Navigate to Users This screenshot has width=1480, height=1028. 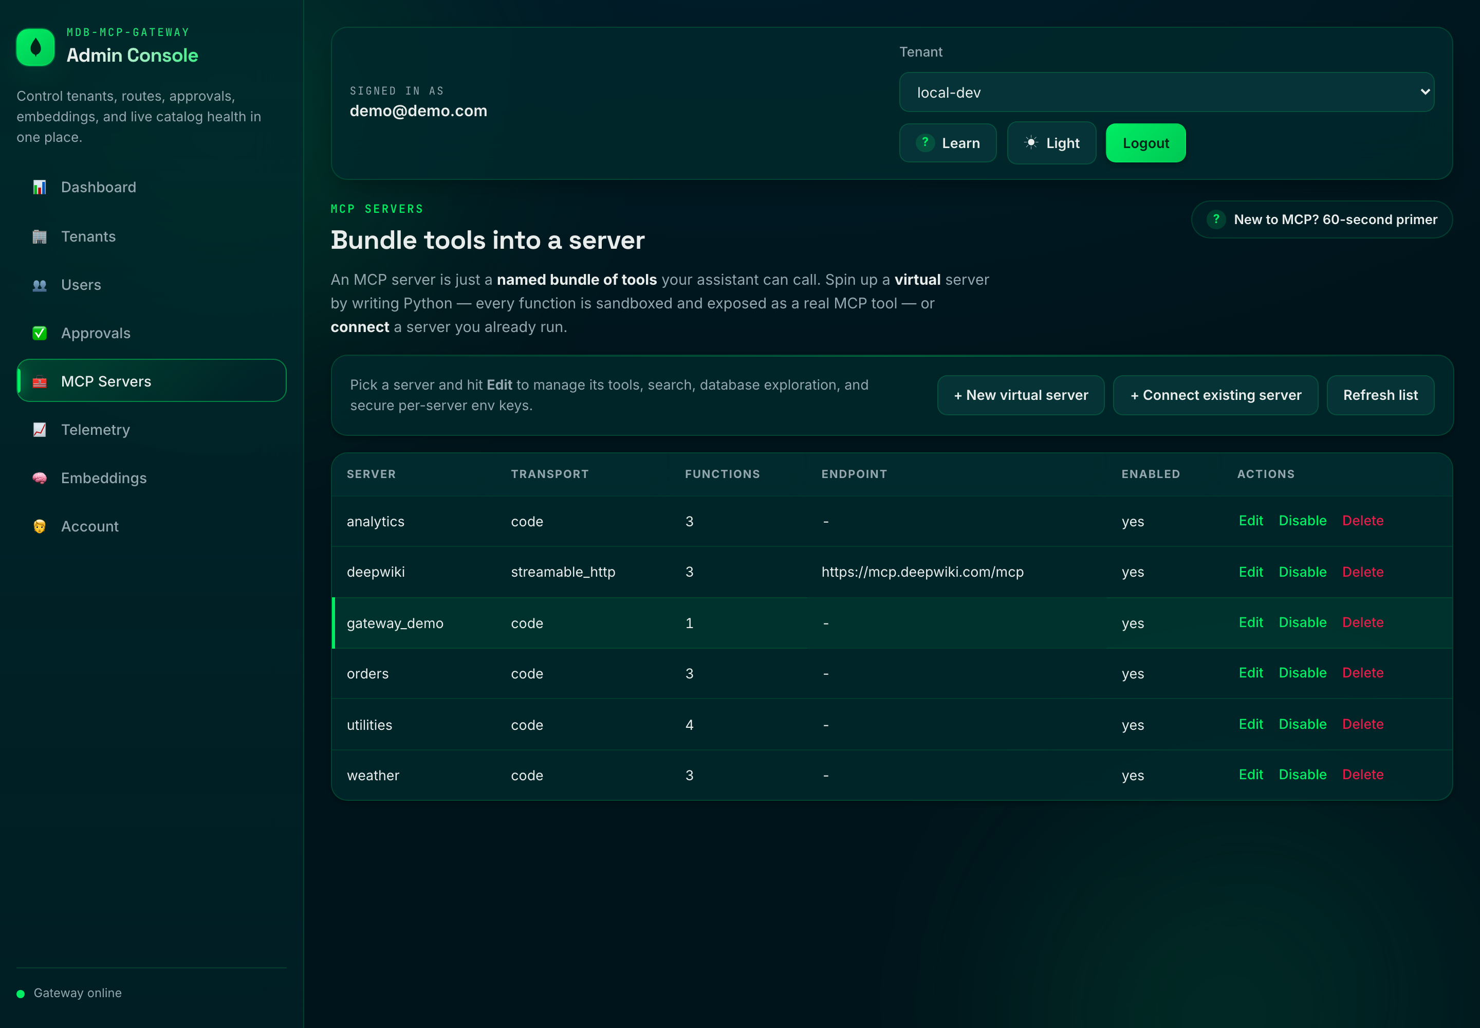point(152,285)
